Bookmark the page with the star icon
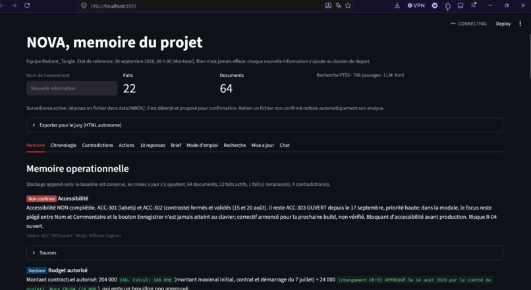This screenshot has width=531, height=290. (348, 5)
